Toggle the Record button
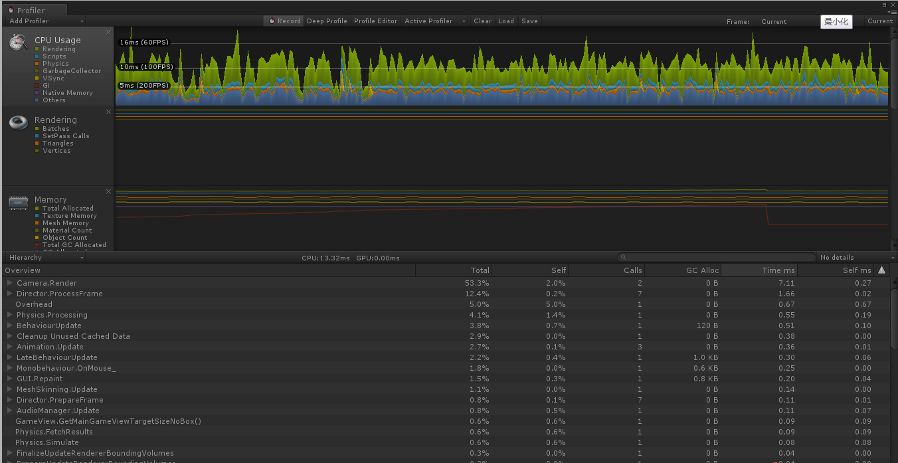 click(x=284, y=21)
